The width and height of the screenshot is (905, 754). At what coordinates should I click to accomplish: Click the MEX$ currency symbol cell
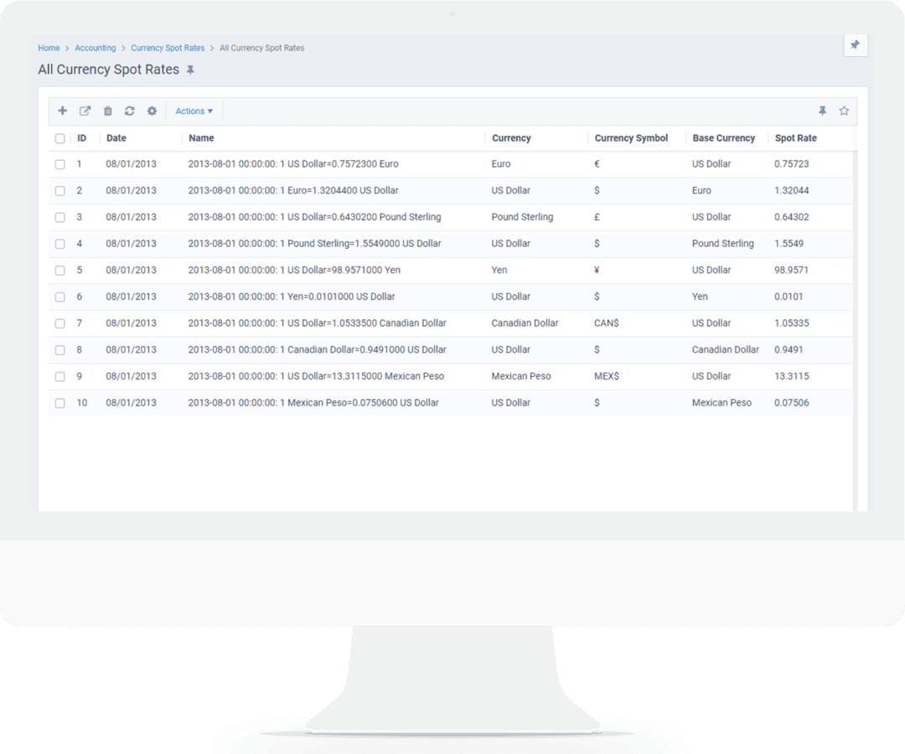pyautogui.click(x=607, y=376)
